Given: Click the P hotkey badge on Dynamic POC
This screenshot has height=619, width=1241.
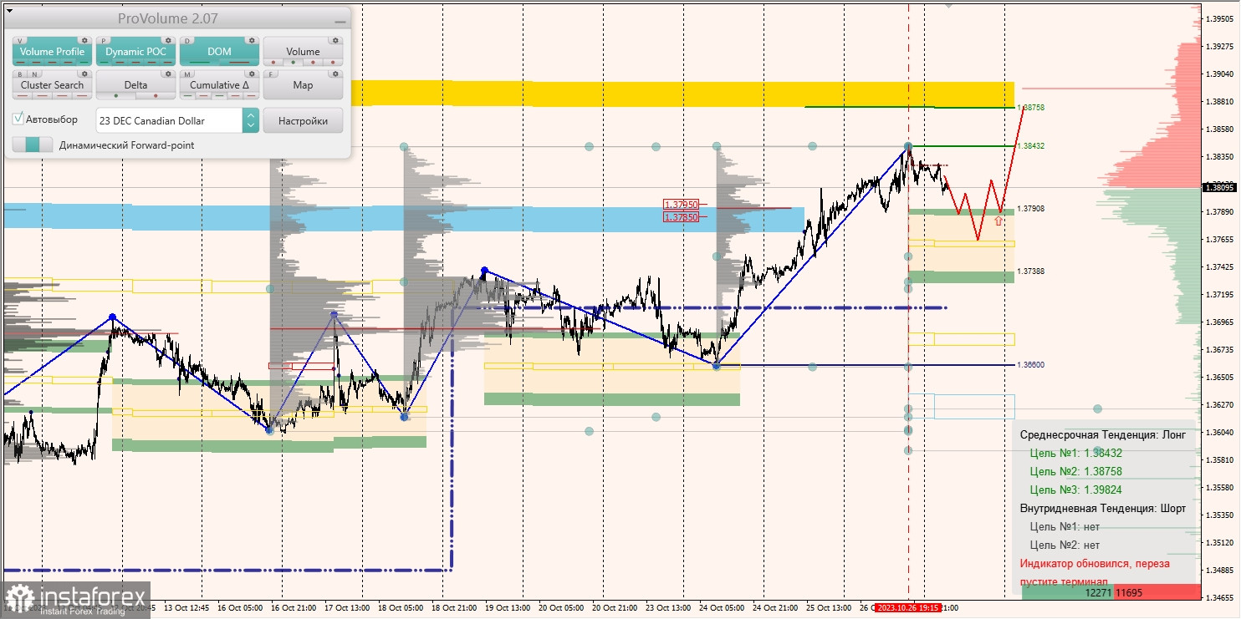Looking at the screenshot, I should 104,40.
